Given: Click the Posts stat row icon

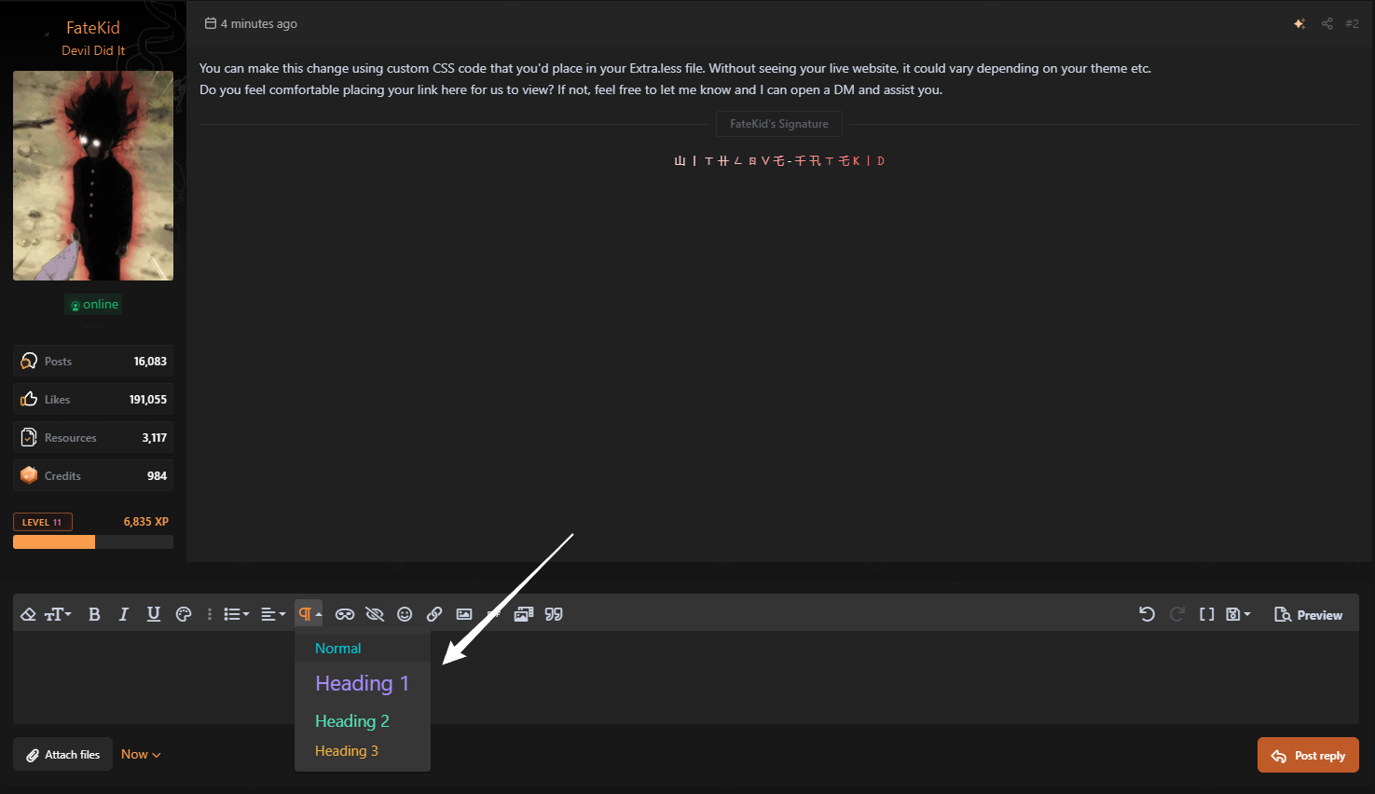Looking at the screenshot, I should (x=29, y=361).
